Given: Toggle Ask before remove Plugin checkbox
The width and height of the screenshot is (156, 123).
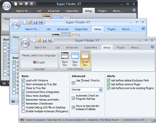Looking at the screenshot, I should [109, 84].
